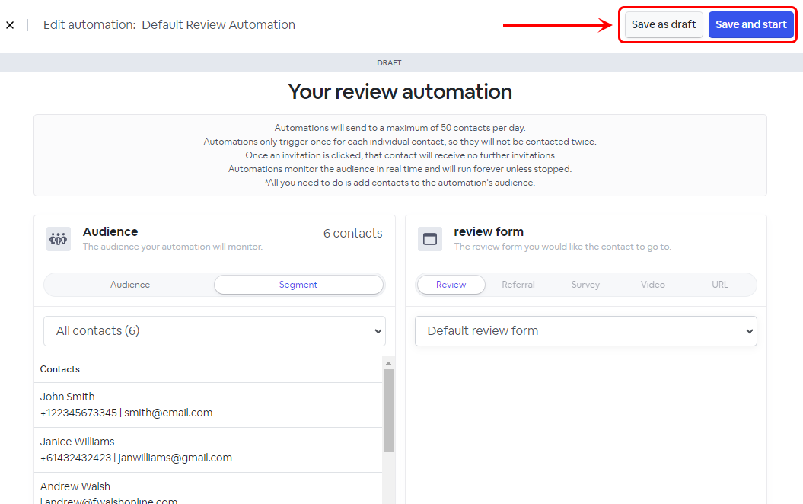This screenshot has width=803, height=504.
Task: Open the Video form tab
Action: pos(652,285)
